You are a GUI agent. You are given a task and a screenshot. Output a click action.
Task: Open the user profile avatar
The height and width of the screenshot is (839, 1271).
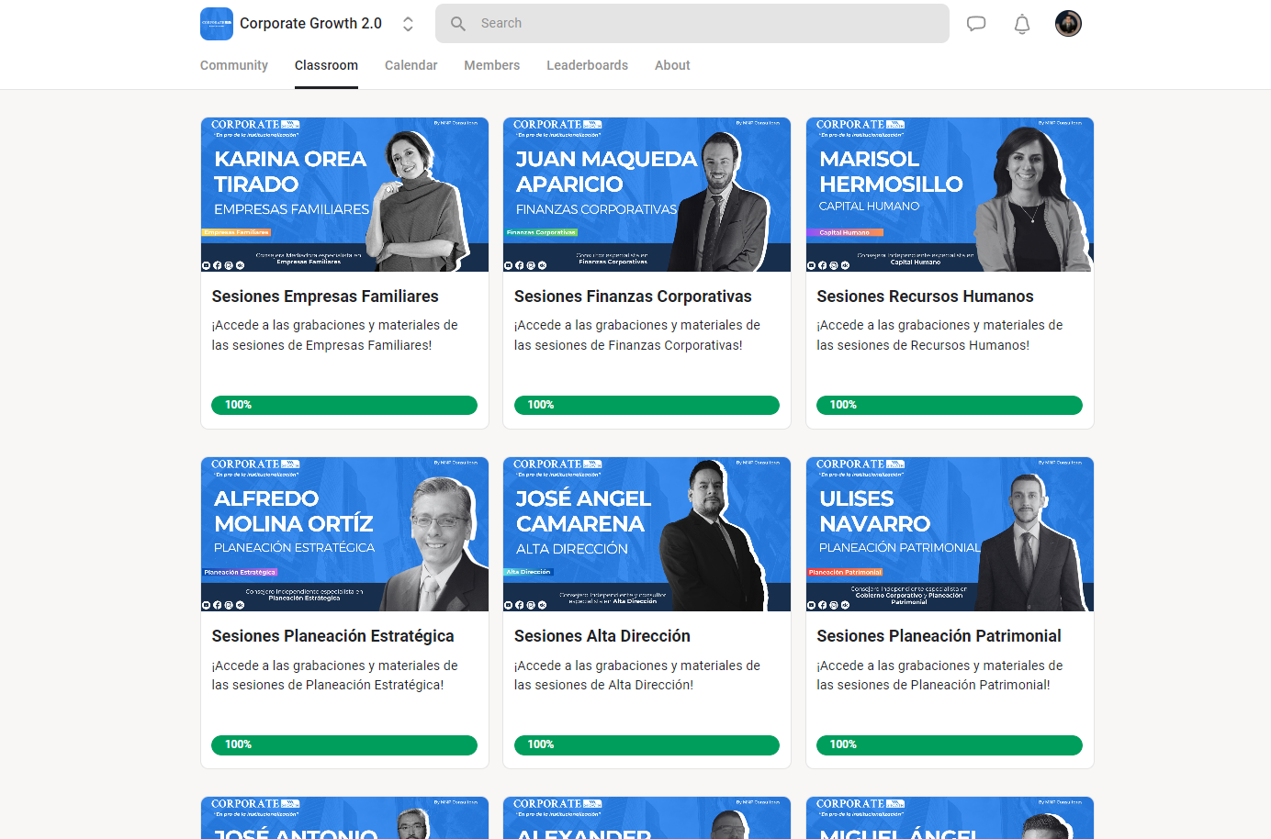1068,24
